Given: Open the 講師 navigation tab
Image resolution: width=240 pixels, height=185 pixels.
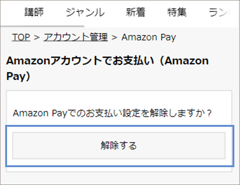Looking at the screenshot, I should [x=34, y=12].
